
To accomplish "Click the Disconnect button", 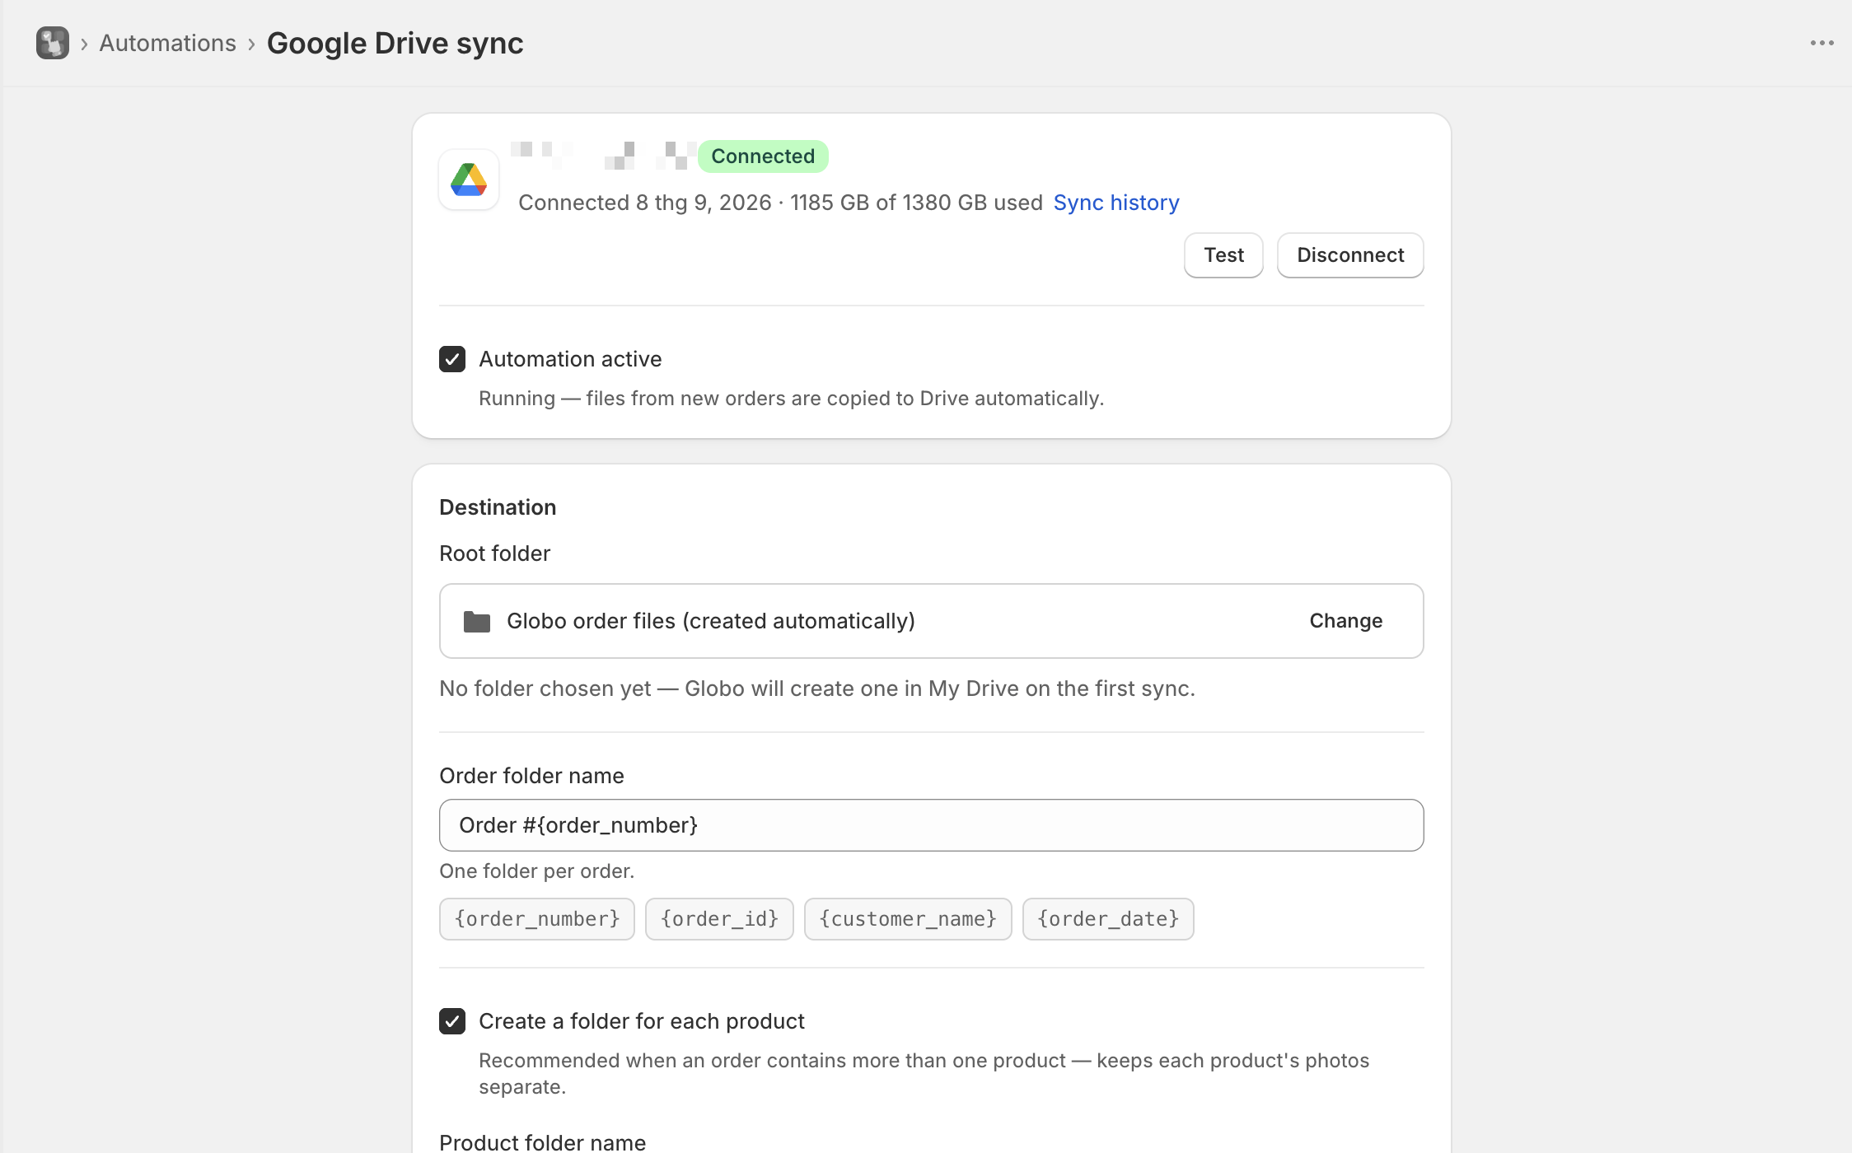I will coord(1350,255).
